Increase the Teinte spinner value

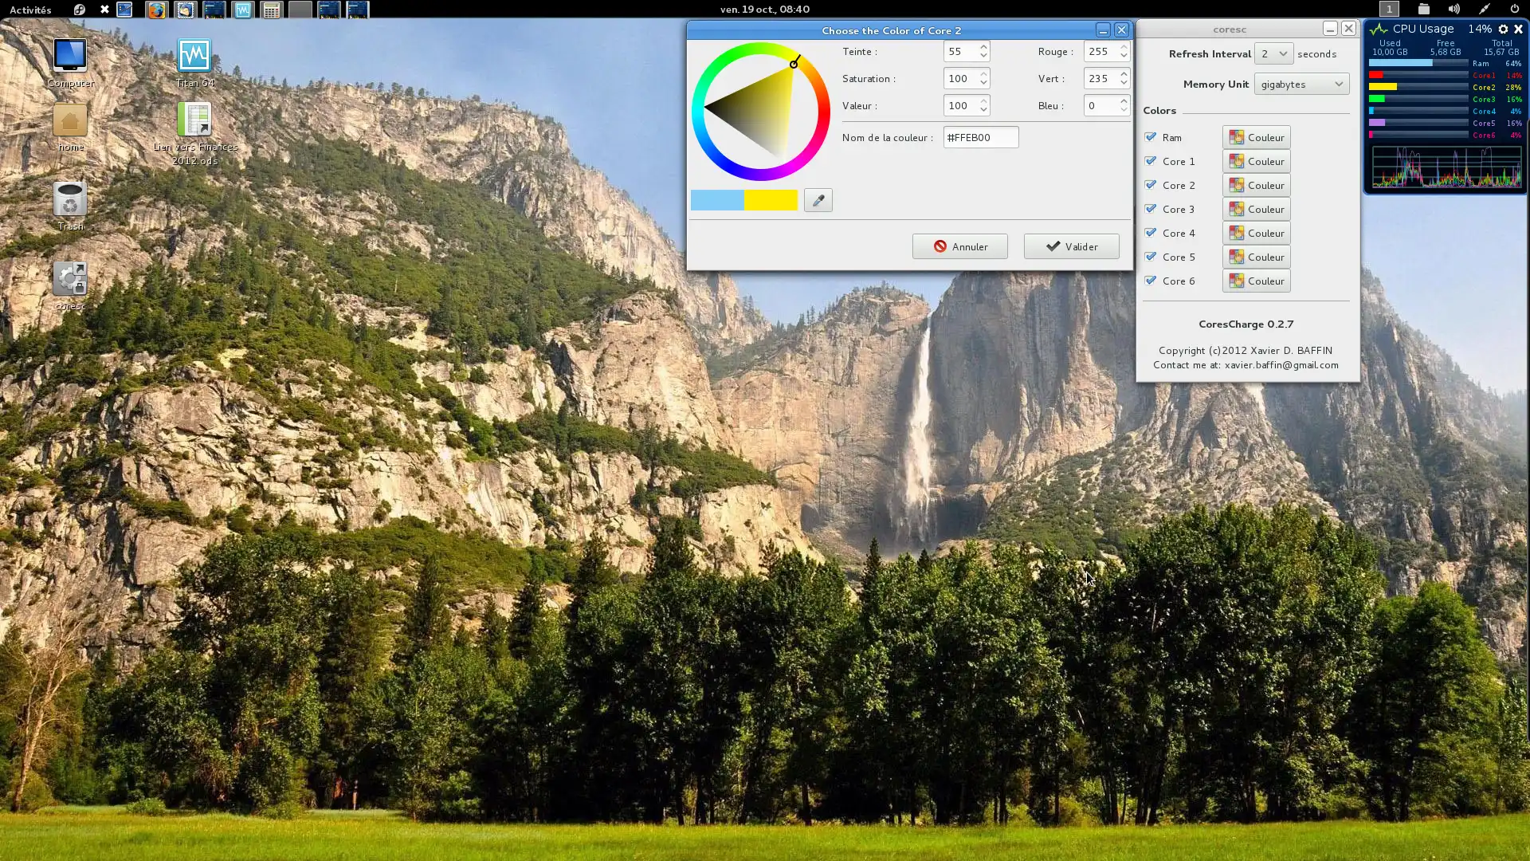coord(983,47)
